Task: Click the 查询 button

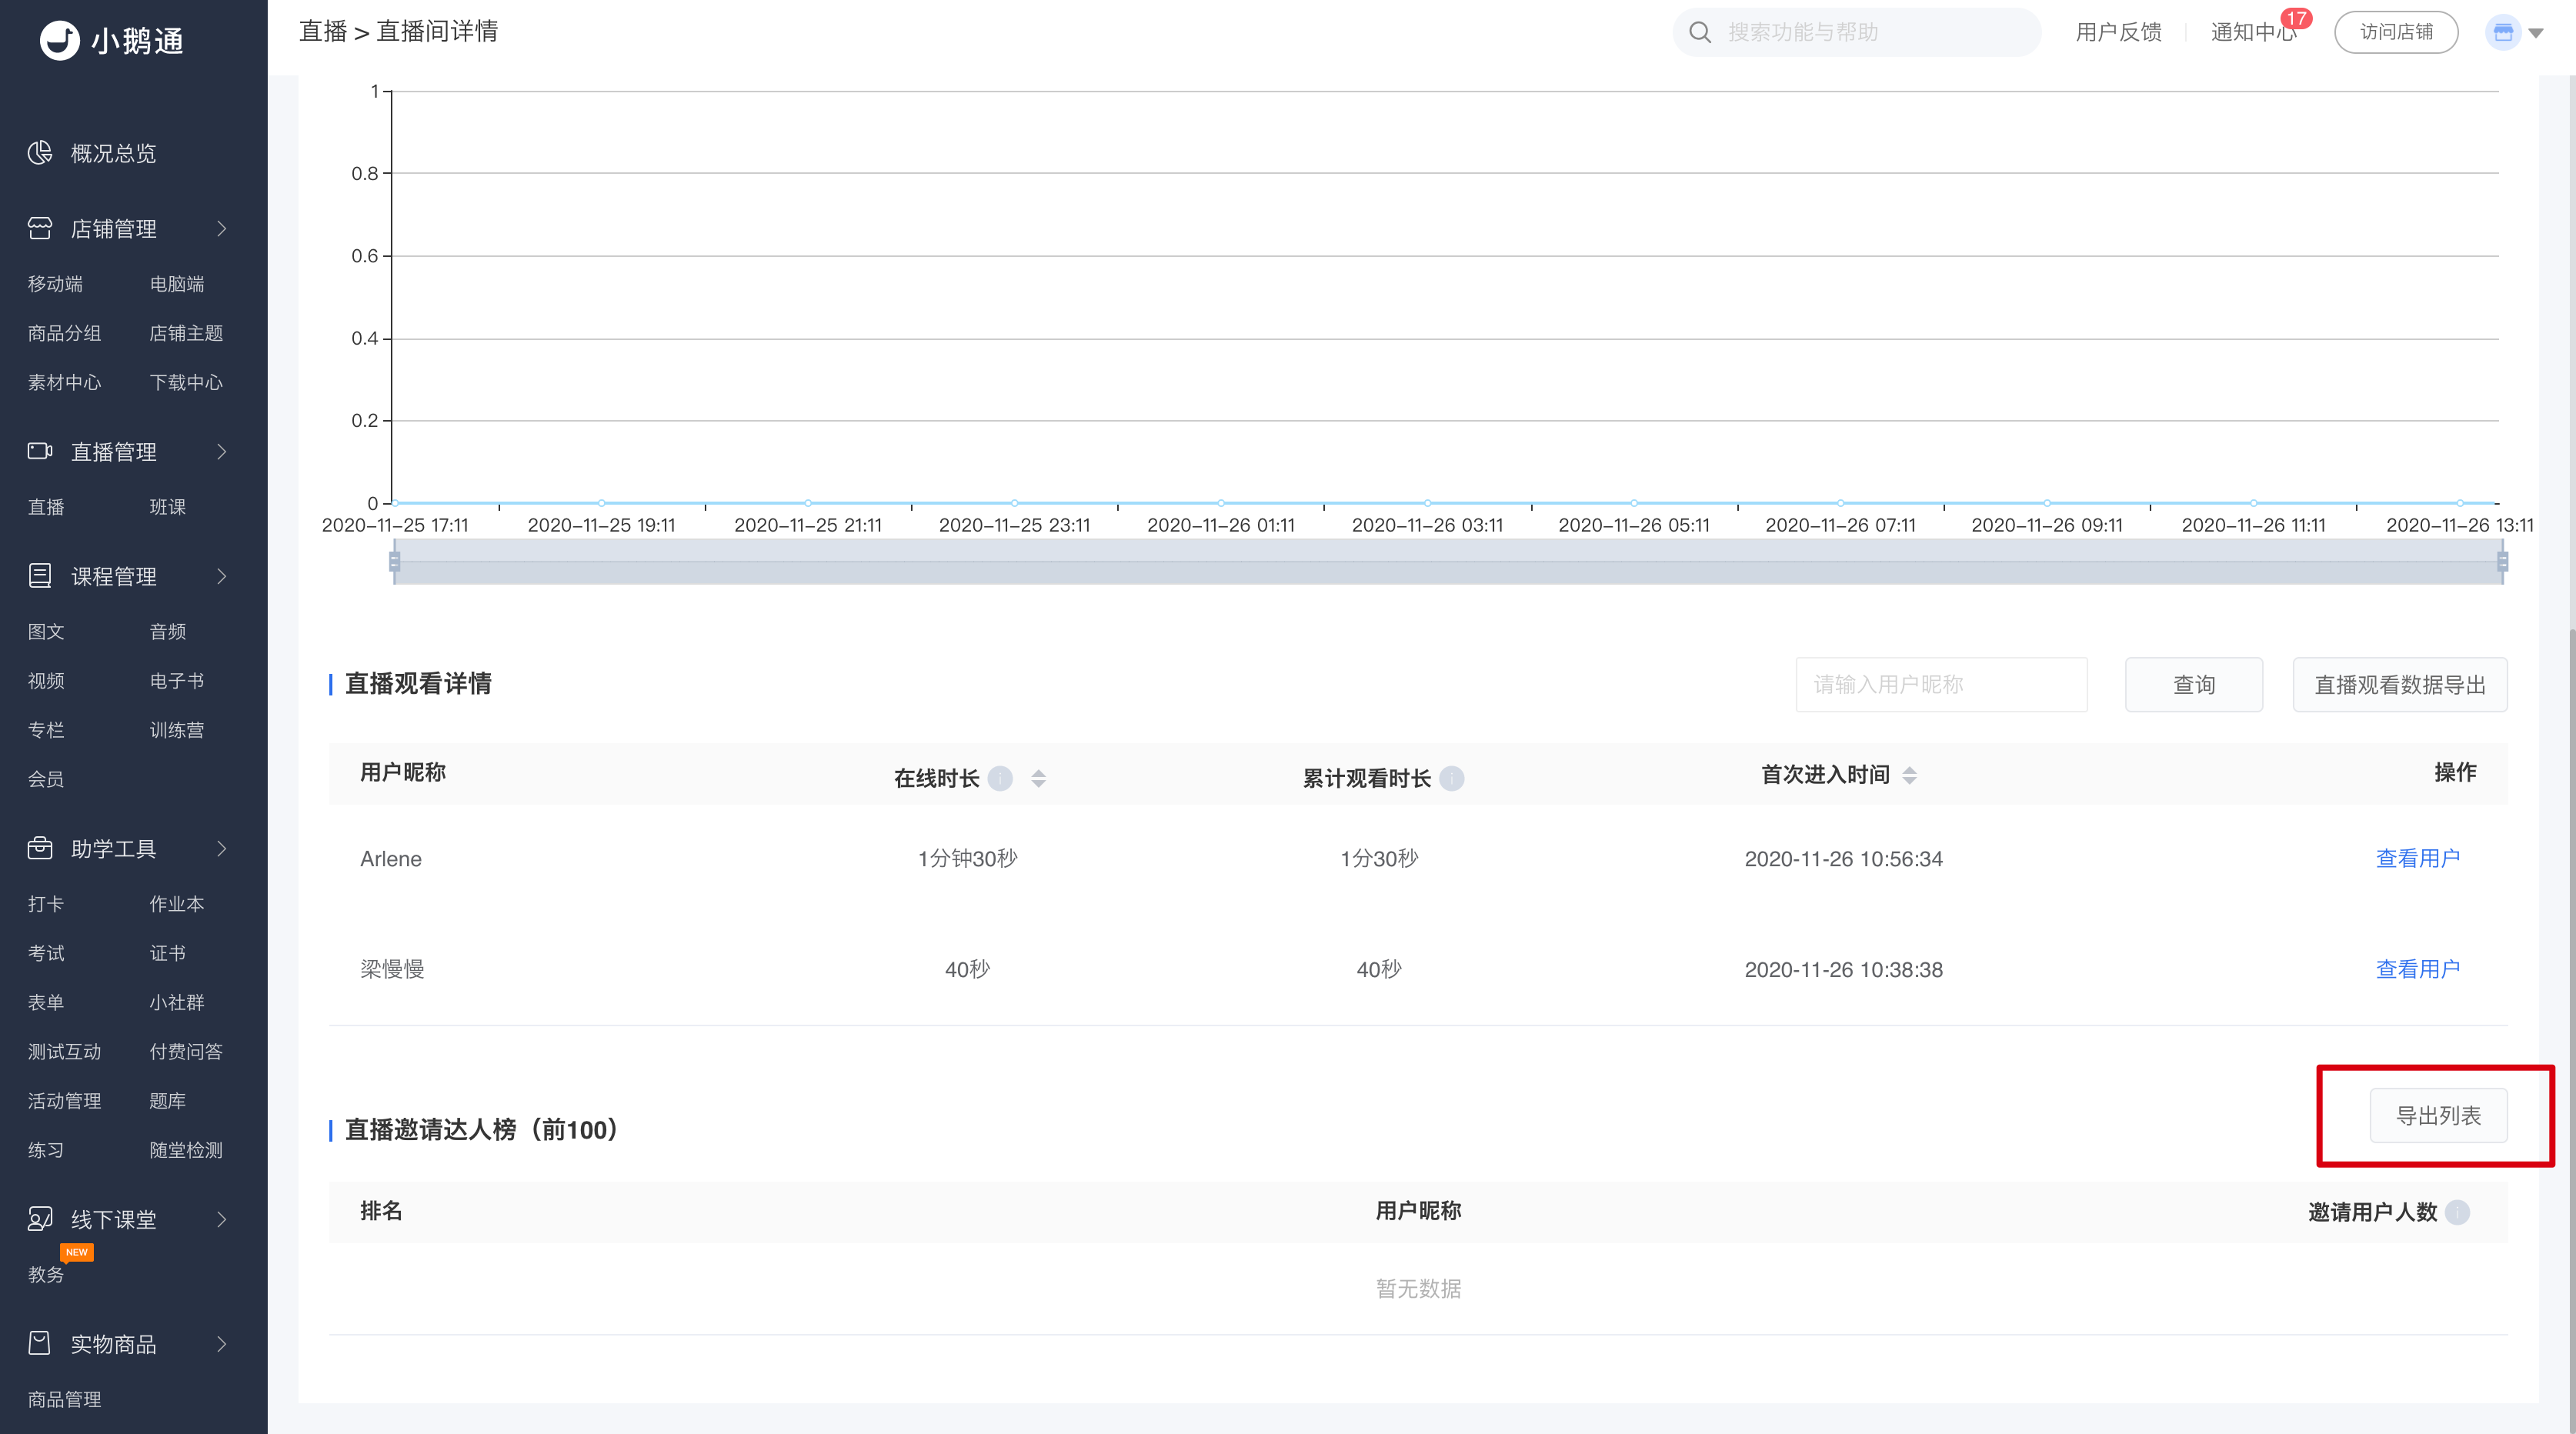Action: tap(2194, 684)
